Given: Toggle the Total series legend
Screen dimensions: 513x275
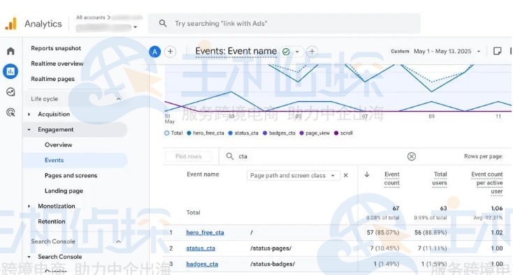Looking at the screenshot, I should coord(173,133).
